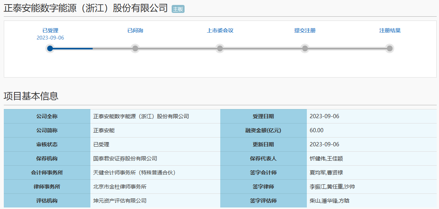This screenshot has height=209, width=439.
Task: Click 国泰君安证券股份有限公司 sponsor value
Action: [125, 158]
